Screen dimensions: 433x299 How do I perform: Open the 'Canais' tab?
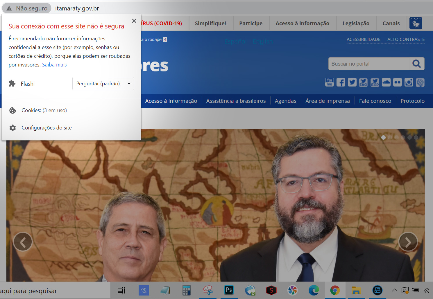(x=391, y=24)
